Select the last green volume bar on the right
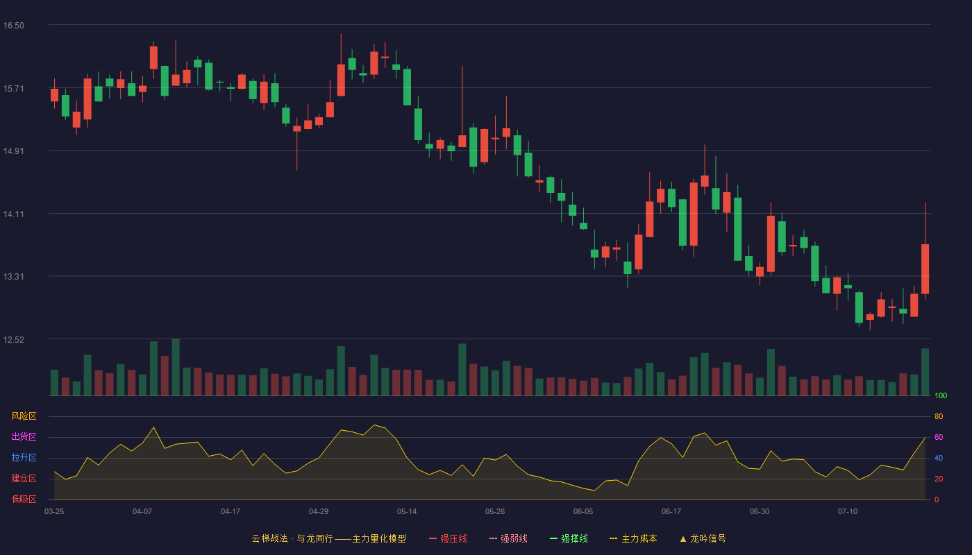Viewport: 972px width, 555px height. click(x=925, y=372)
